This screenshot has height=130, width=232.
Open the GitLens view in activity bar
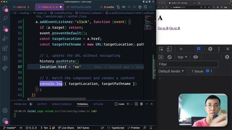(x=5, y=58)
